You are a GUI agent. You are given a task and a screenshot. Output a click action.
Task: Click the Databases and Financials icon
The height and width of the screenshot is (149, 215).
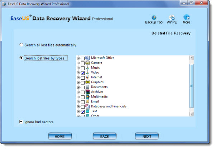[87, 106]
